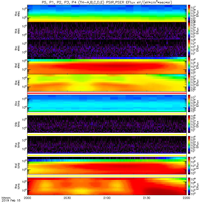The height and width of the screenshot is (213, 200).
Task: Click the tha elec Eflux color bar
Action: [x=189, y=14]
